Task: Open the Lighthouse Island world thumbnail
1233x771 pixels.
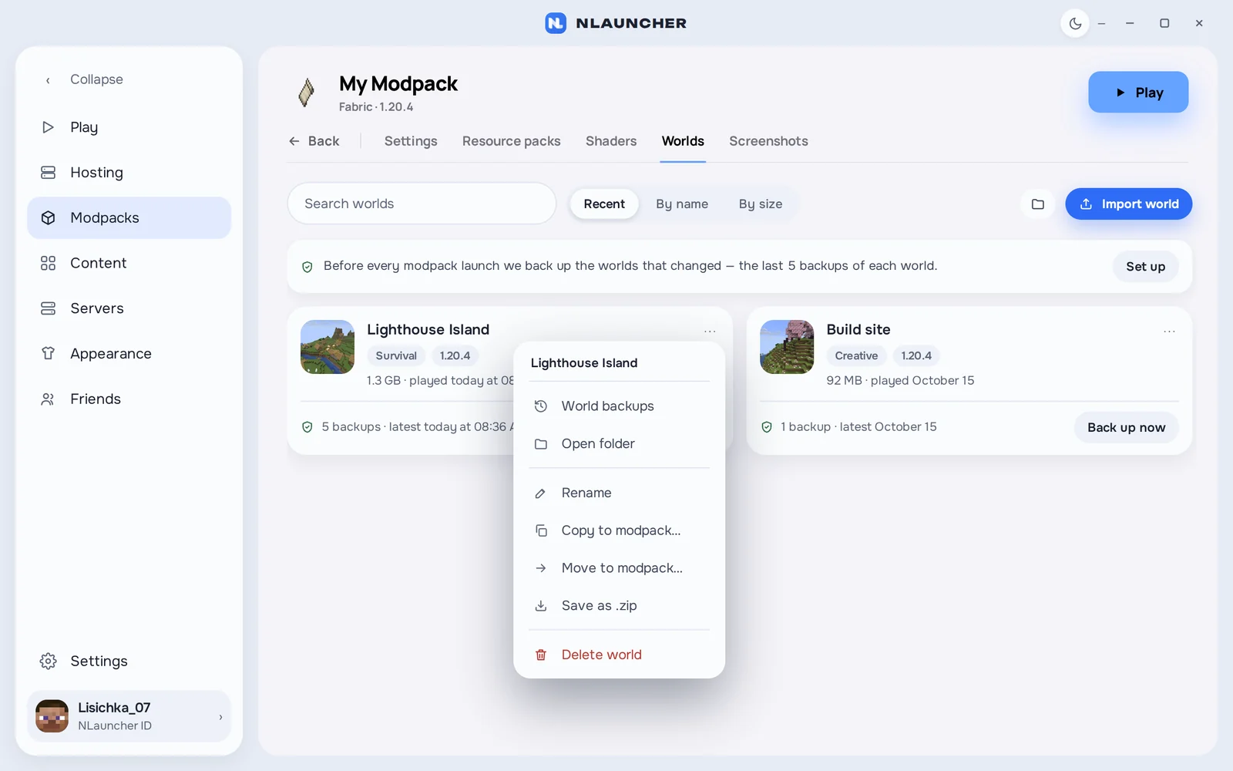Action: [x=328, y=347]
